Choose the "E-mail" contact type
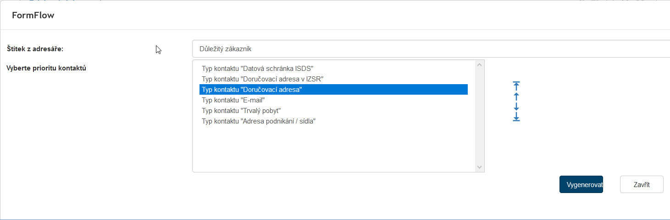 click(x=233, y=100)
